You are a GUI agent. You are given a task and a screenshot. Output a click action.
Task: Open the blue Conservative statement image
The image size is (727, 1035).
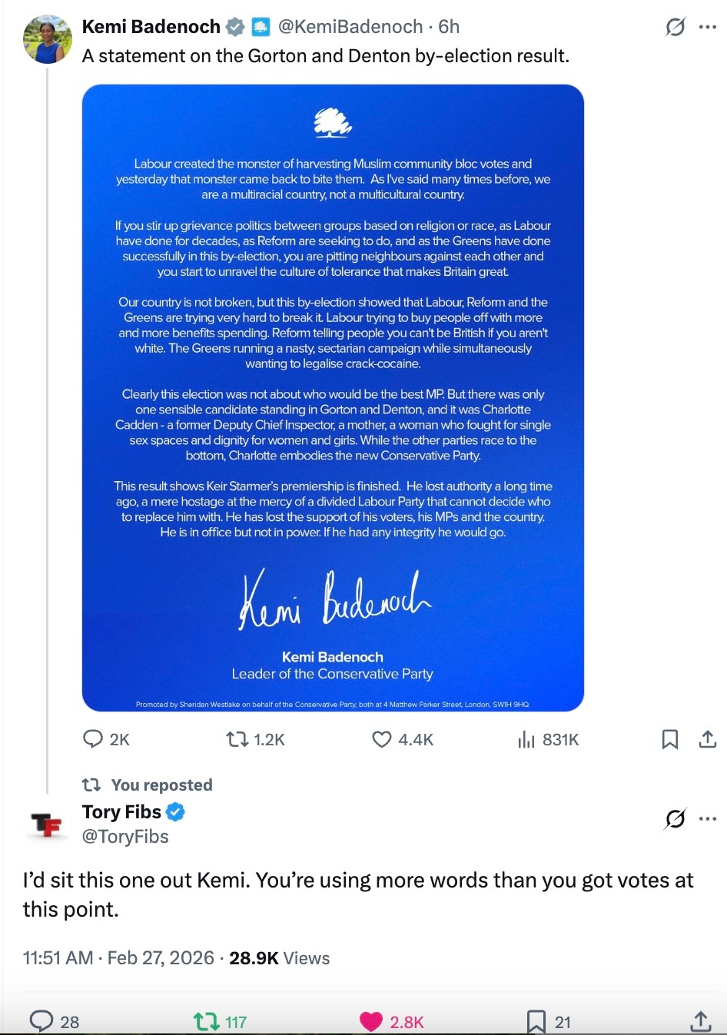point(333,397)
